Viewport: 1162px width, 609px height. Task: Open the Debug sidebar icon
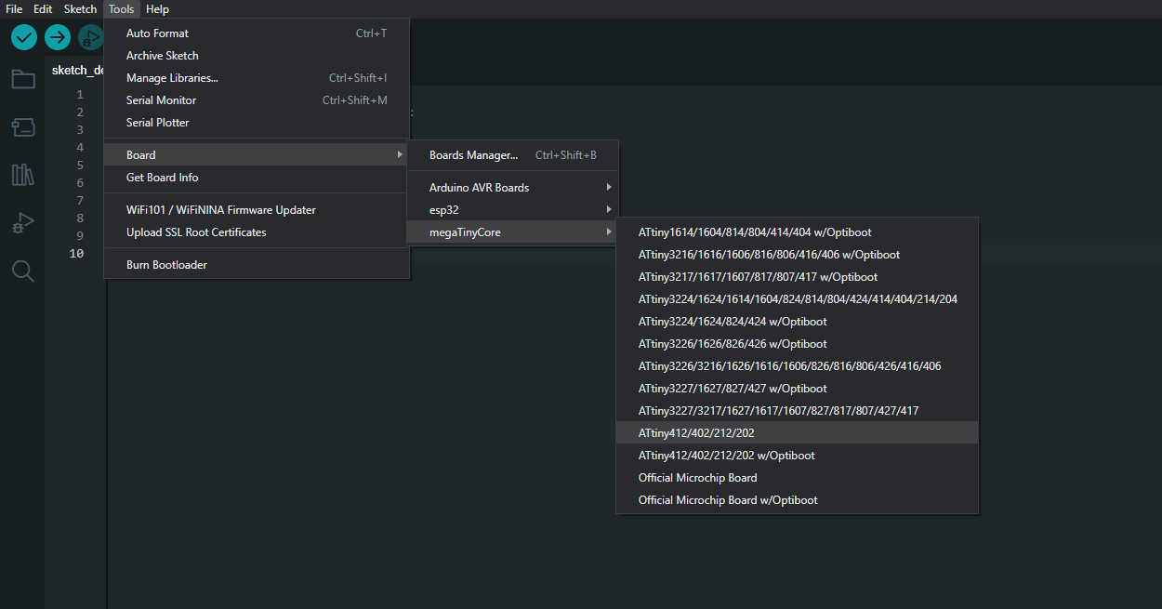tap(23, 223)
